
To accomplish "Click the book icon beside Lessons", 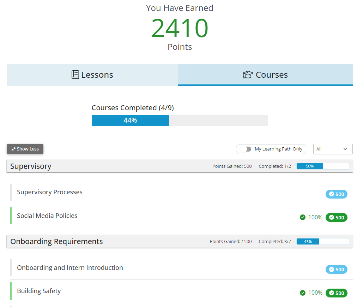I will pyautogui.click(x=75, y=75).
